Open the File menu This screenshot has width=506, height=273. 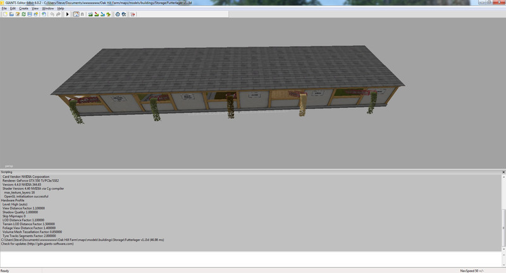pyautogui.click(x=4, y=8)
